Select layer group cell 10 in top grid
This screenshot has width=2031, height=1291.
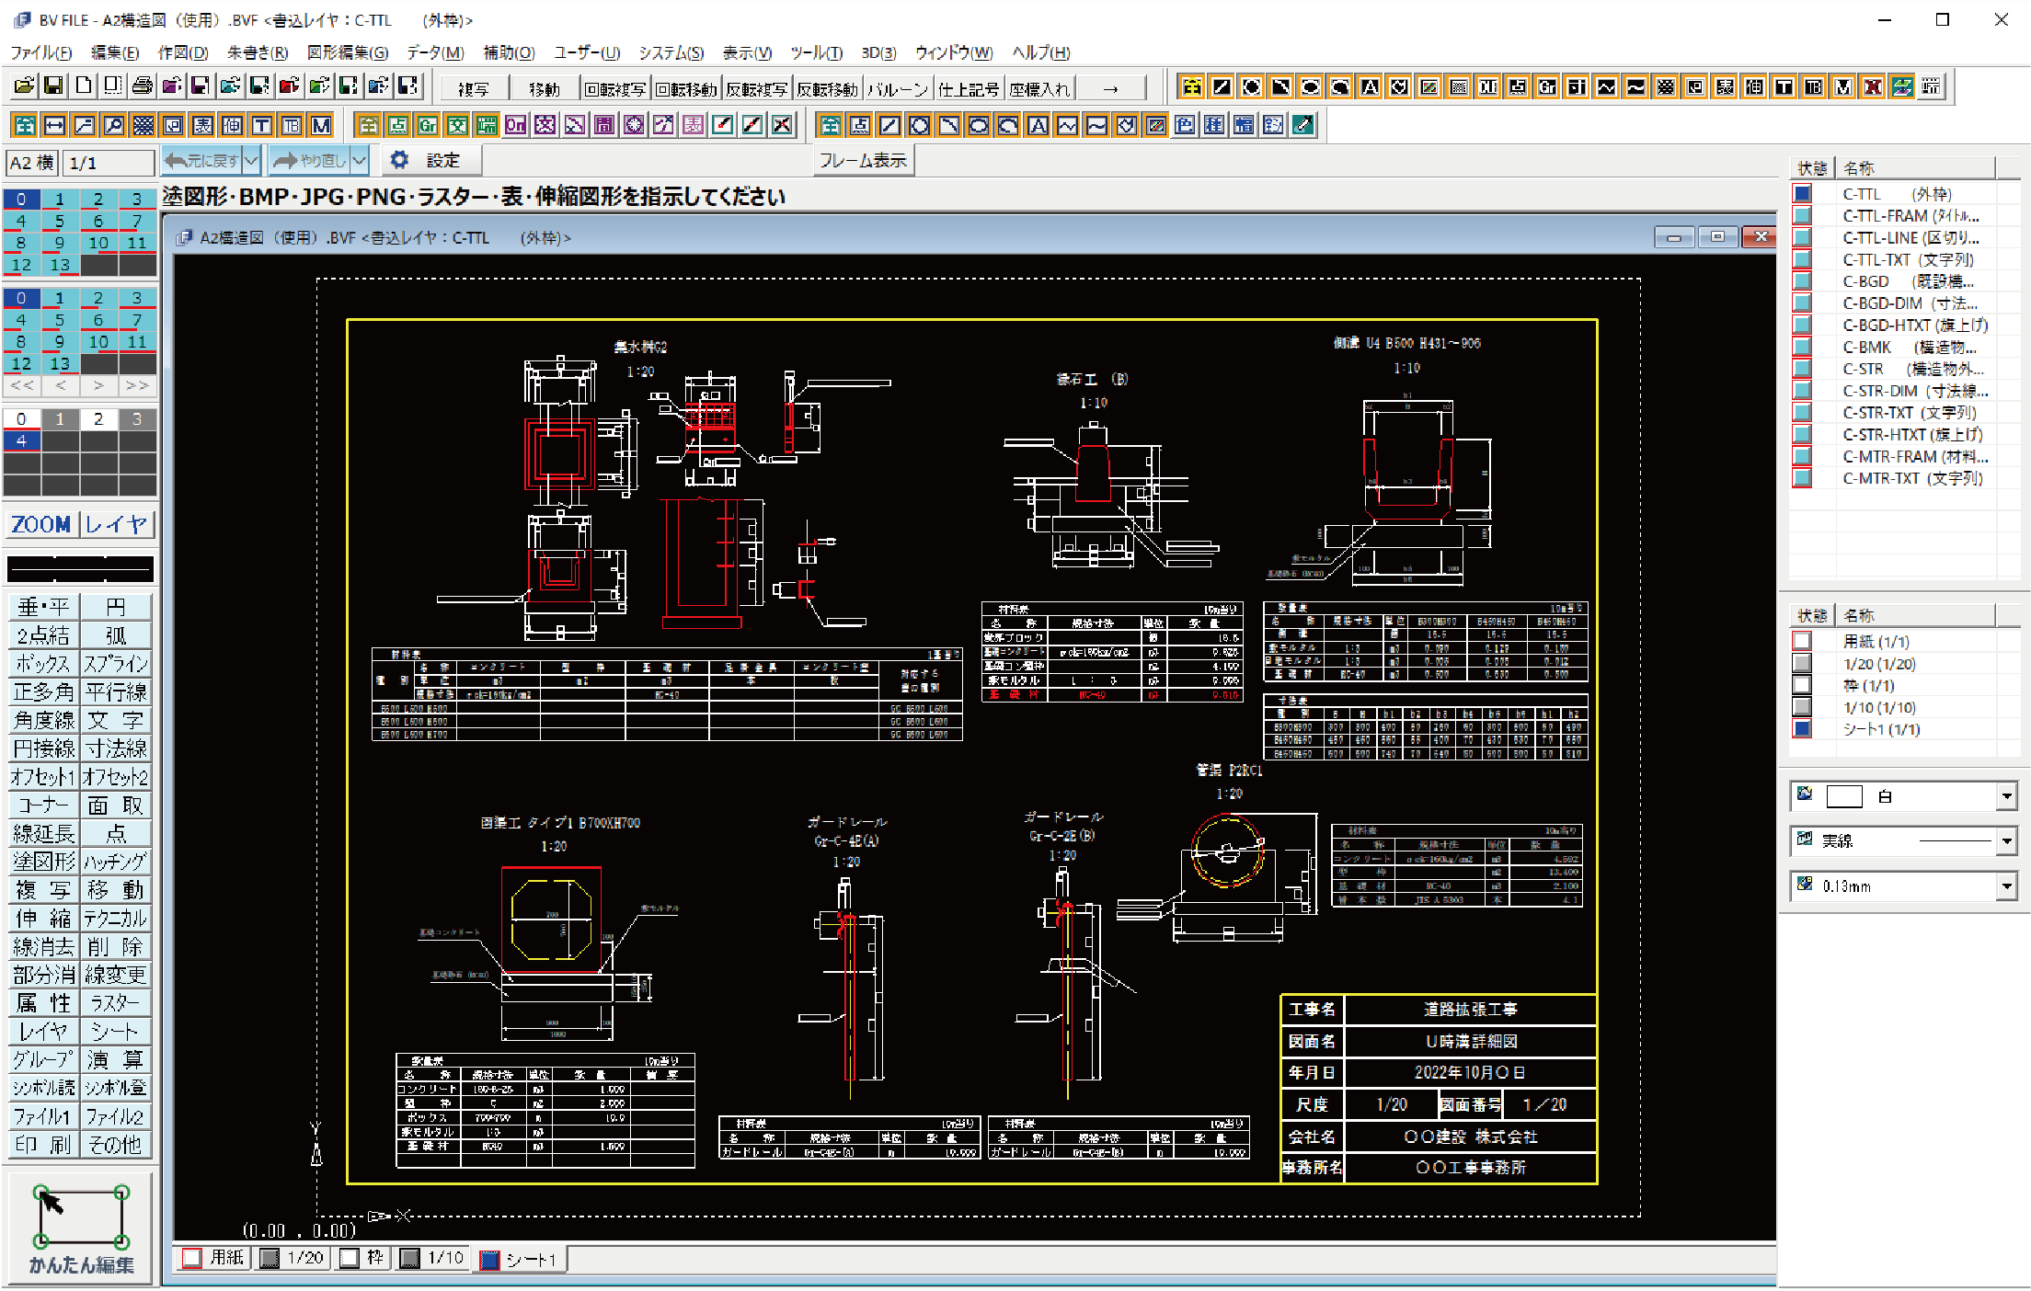pyautogui.click(x=98, y=243)
